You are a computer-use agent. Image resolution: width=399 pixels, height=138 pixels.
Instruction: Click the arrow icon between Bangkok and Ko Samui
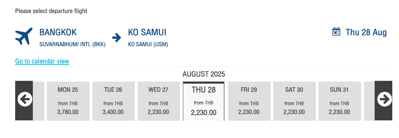(x=117, y=38)
